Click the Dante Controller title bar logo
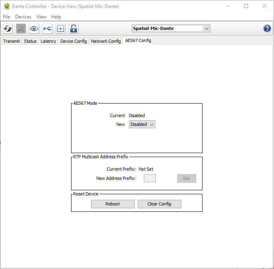The height and width of the screenshot is (269, 274). (7, 6)
